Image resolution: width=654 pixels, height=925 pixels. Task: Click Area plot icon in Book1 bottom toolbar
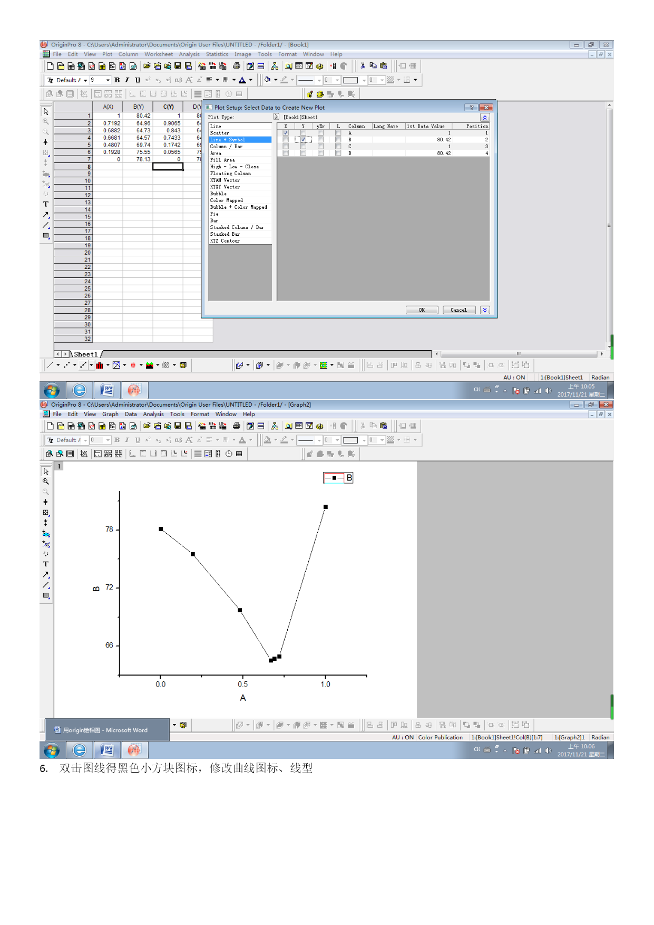(x=150, y=365)
